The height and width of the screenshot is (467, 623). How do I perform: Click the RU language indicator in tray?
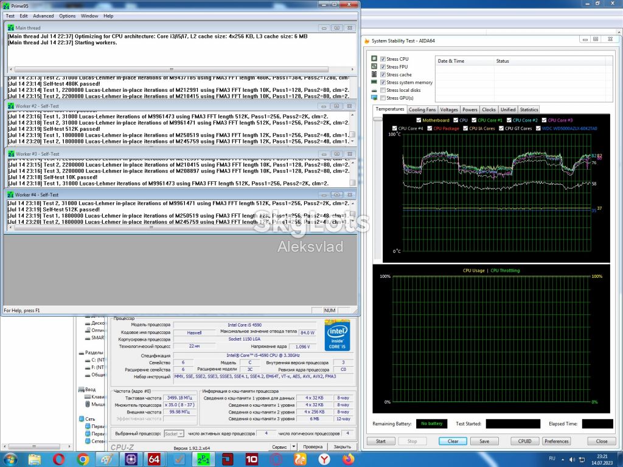tap(552, 458)
